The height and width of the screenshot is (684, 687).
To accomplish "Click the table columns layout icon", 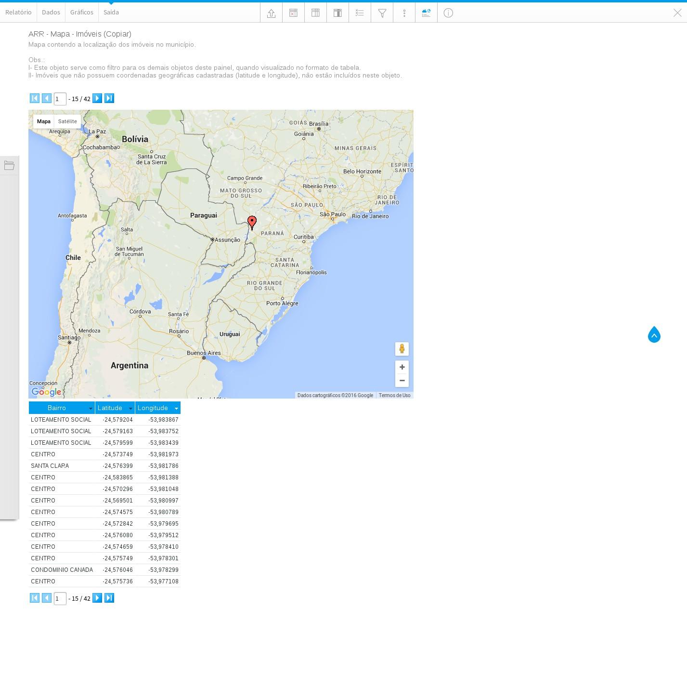I will 315,13.
